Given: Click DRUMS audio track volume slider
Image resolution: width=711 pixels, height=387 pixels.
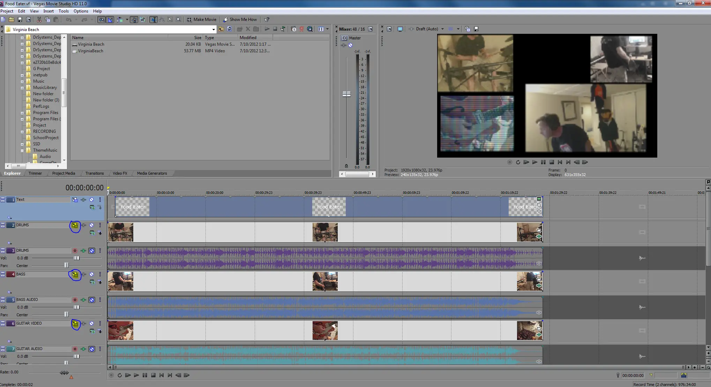Looking at the screenshot, I should click(x=76, y=258).
